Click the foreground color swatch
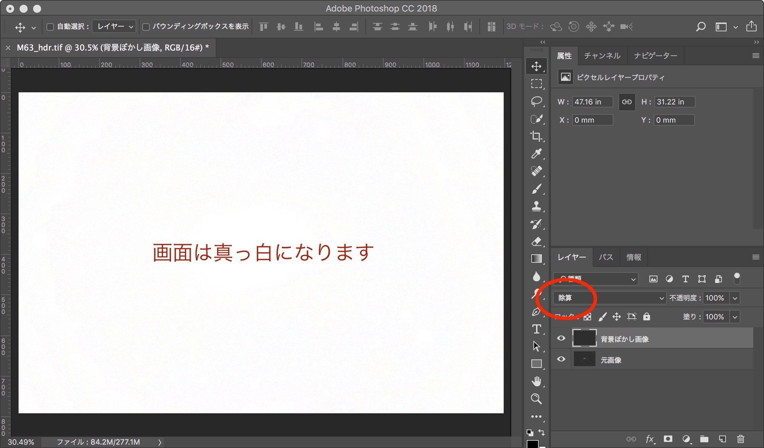Screen dimensions: 764x448 pyautogui.click(x=533, y=444)
